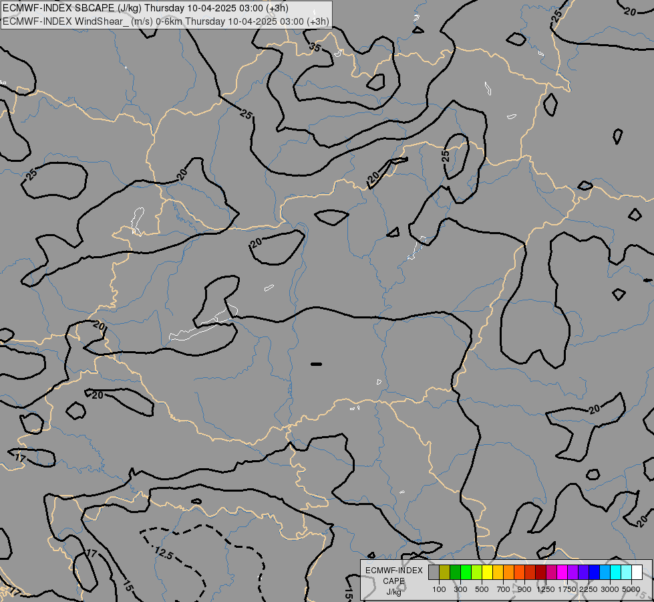Click the legend value 100

point(439,589)
